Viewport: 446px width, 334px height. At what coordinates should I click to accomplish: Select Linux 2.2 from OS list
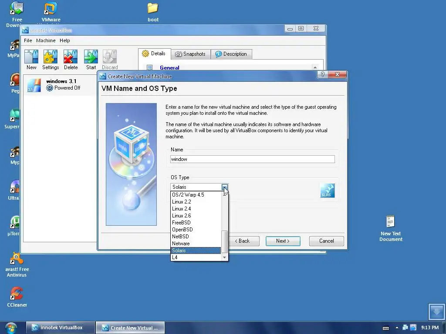click(196, 202)
